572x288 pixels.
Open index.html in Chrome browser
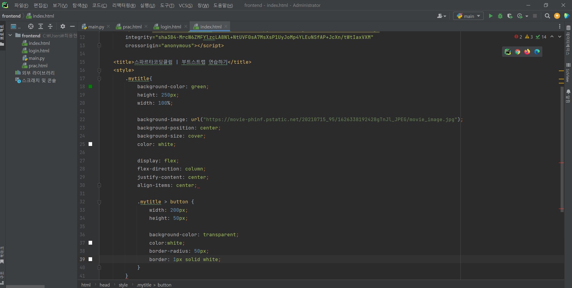coord(518,52)
